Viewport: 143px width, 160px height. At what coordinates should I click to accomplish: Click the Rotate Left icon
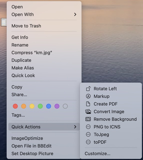click(88, 88)
